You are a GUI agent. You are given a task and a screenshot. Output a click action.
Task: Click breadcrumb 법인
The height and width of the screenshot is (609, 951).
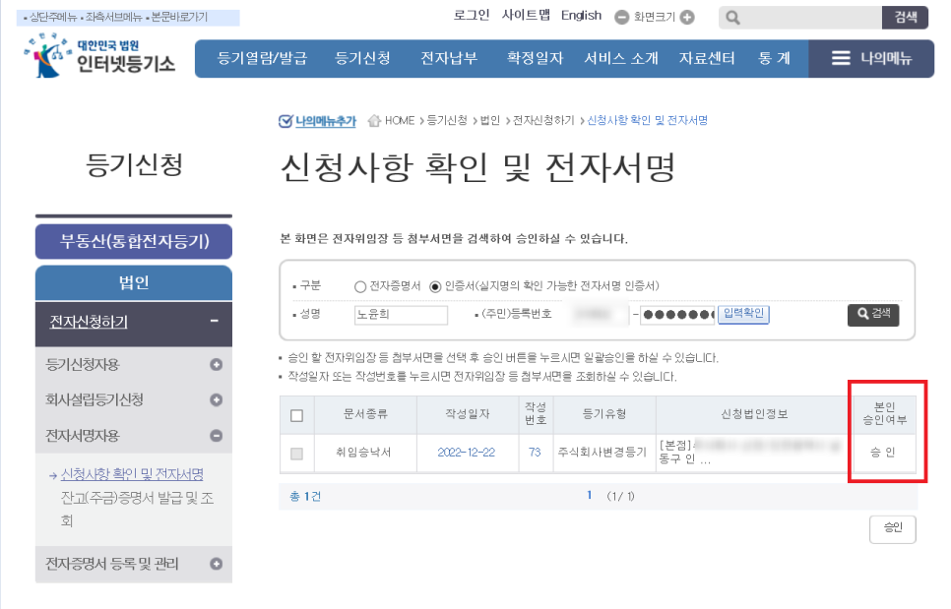[x=490, y=121]
